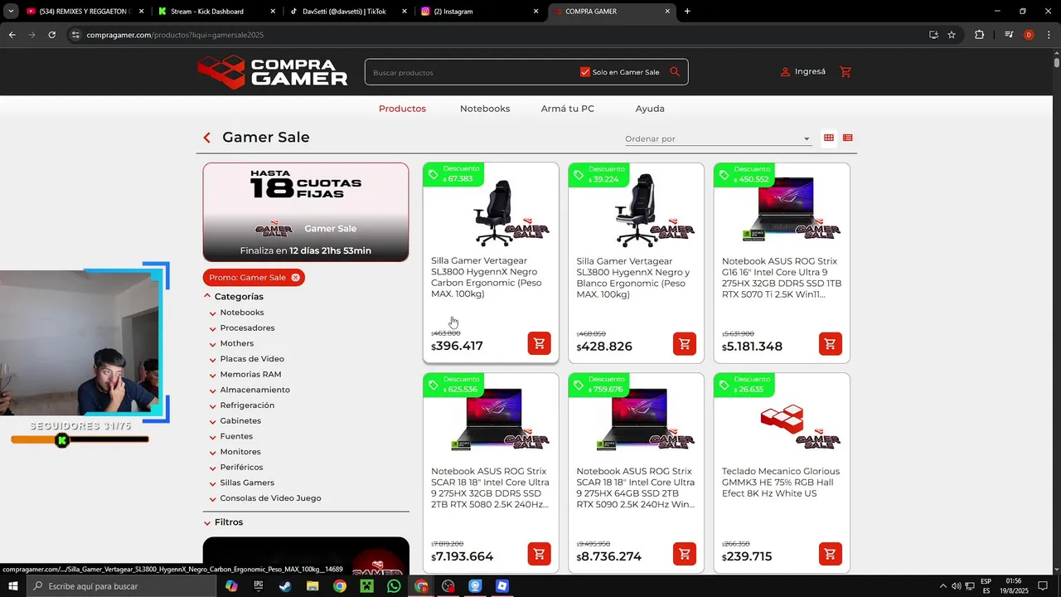The height and width of the screenshot is (597, 1061).
Task: Open Windows Start menu
Action: point(12,586)
